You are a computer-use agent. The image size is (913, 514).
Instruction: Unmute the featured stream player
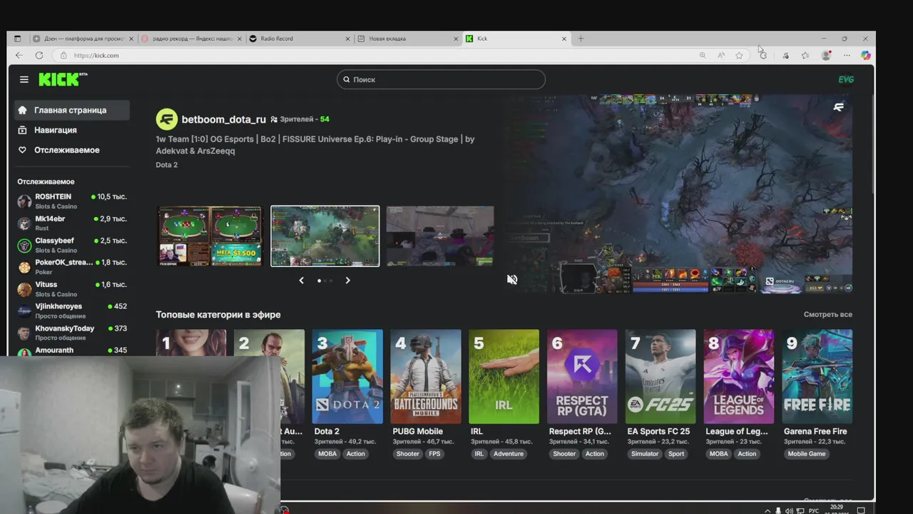512,280
